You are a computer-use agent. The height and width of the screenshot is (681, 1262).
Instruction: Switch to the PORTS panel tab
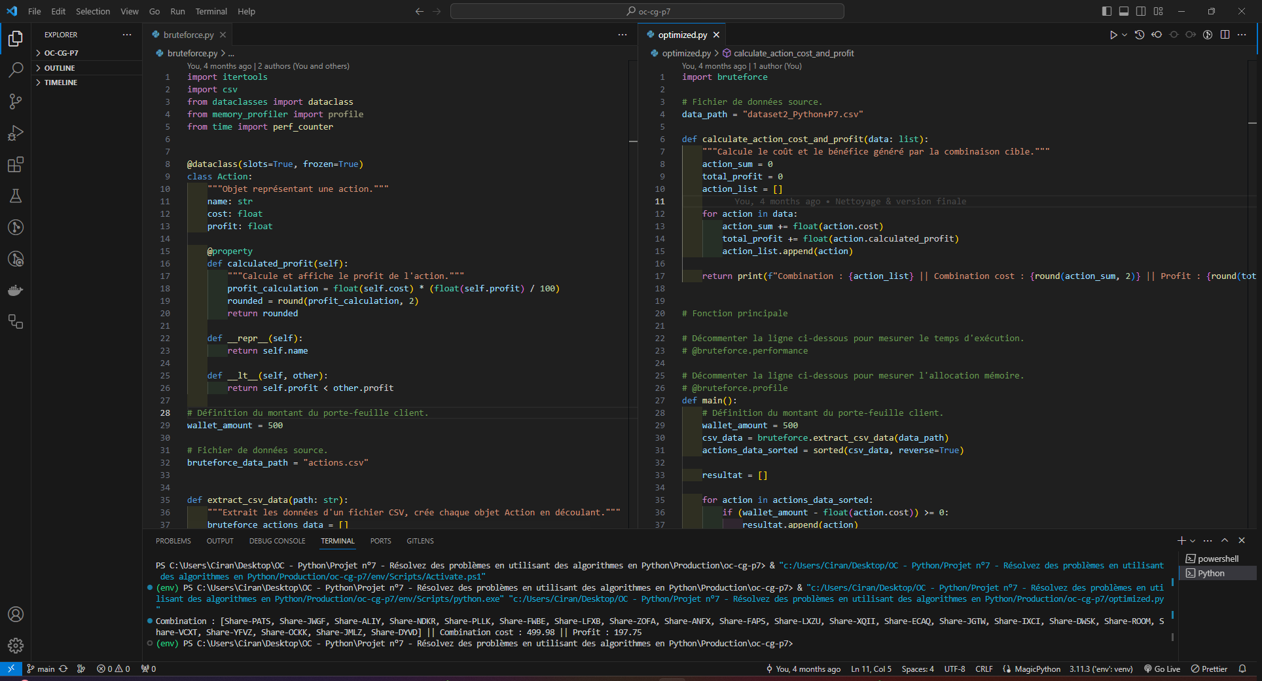coord(380,541)
